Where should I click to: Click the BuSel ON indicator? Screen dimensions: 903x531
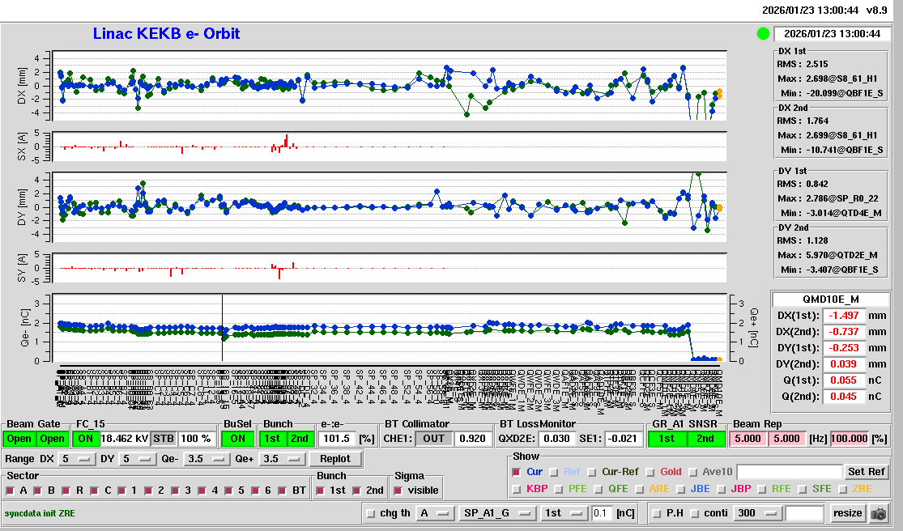236,439
